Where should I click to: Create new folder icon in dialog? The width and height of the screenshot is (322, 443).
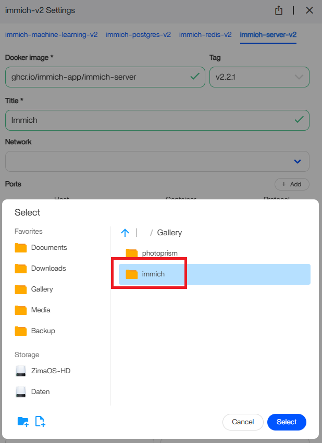tap(23, 422)
